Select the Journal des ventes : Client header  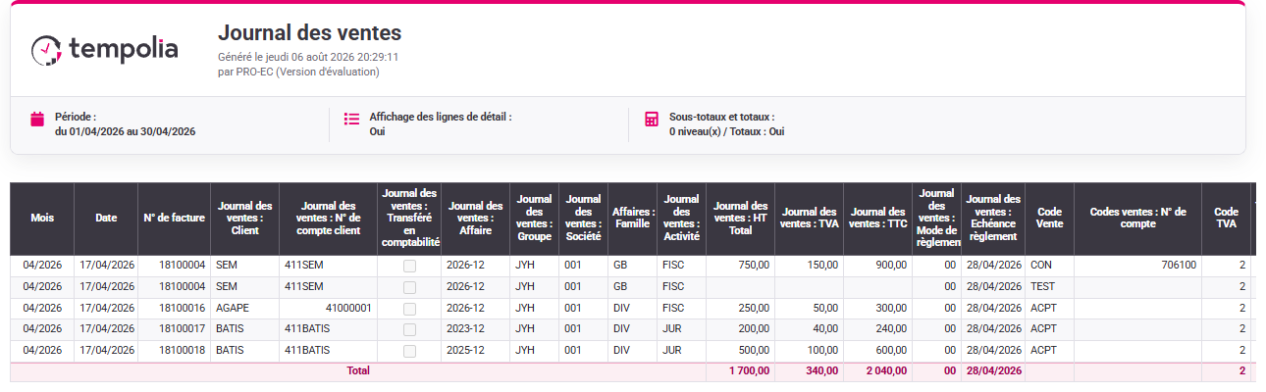click(244, 219)
